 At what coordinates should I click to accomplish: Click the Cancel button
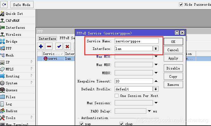point(173,50)
